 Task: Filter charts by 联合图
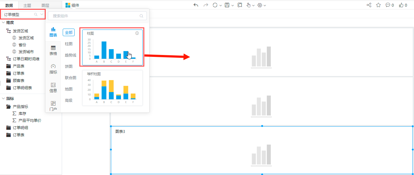(71, 78)
